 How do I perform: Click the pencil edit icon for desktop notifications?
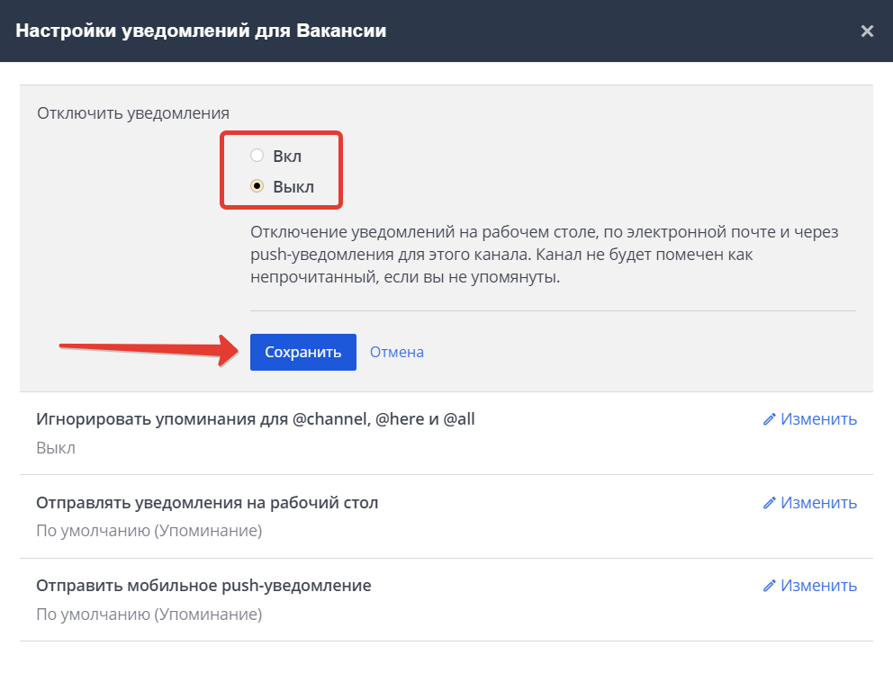coord(771,502)
